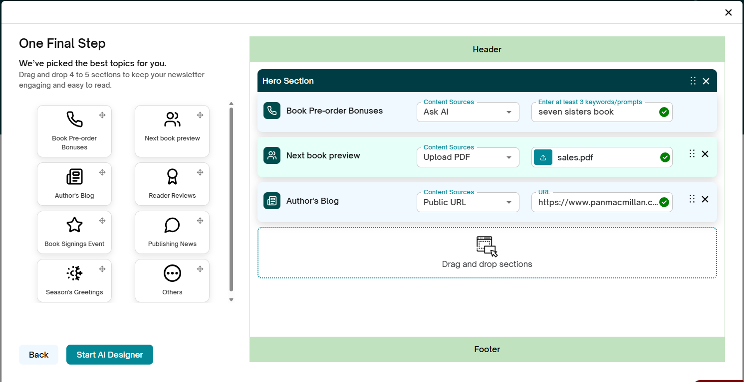Image resolution: width=744 pixels, height=382 pixels.
Task: Select the Book Pre-order Bonuses phone icon
Action: tap(73, 120)
